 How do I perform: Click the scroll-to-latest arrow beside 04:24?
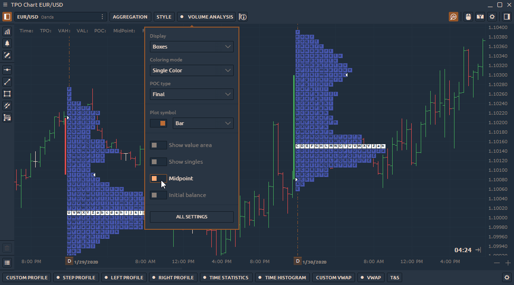click(478, 250)
